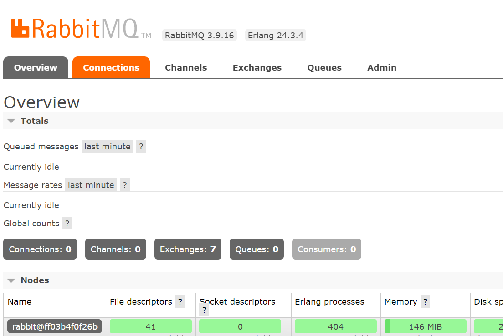Open help for Queued messages
Viewport: 503px width, 336px height.
tap(141, 147)
